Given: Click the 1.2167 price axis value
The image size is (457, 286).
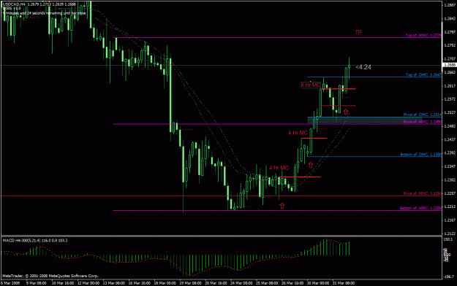Looking at the screenshot, I should tap(450, 220).
